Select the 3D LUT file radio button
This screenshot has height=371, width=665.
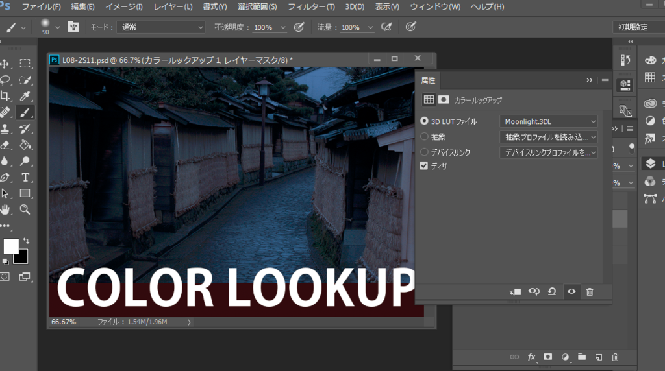425,121
